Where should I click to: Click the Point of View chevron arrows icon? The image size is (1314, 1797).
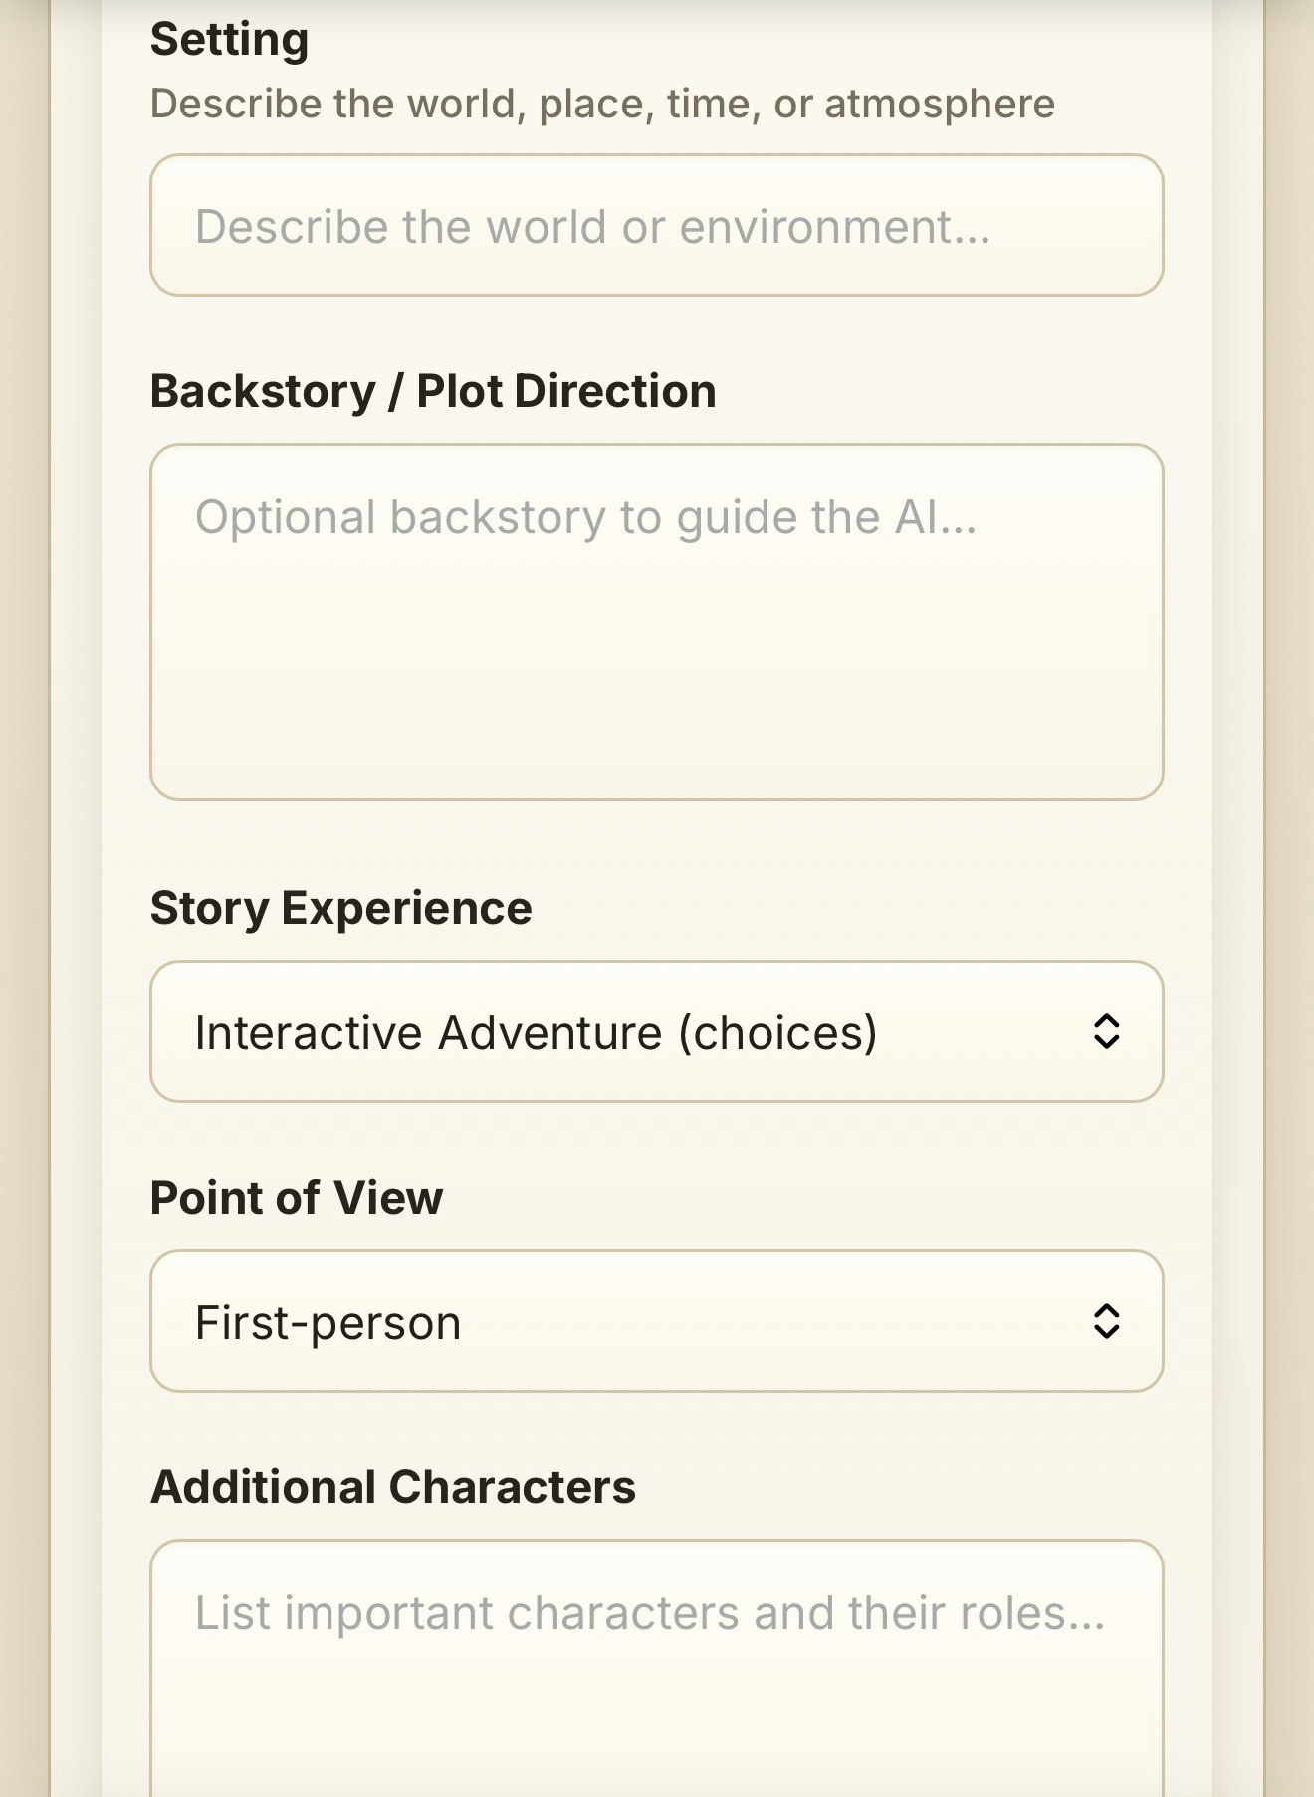(x=1106, y=1321)
